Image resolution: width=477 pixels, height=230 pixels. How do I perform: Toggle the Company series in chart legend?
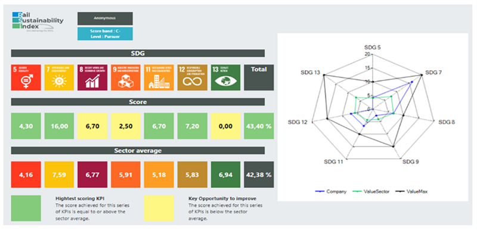click(x=331, y=192)
